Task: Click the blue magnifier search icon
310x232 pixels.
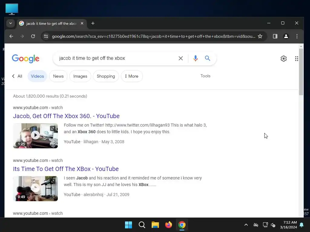Action: click(x=207, y=58)
